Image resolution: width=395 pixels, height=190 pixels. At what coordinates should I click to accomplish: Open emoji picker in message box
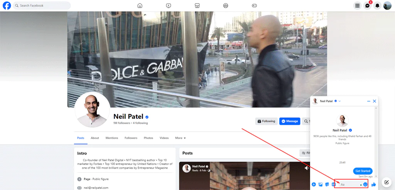click(x=365, y=185)
